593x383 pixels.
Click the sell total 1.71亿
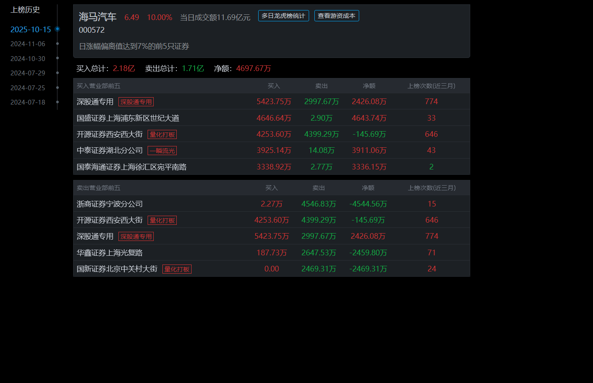[193, 68]
